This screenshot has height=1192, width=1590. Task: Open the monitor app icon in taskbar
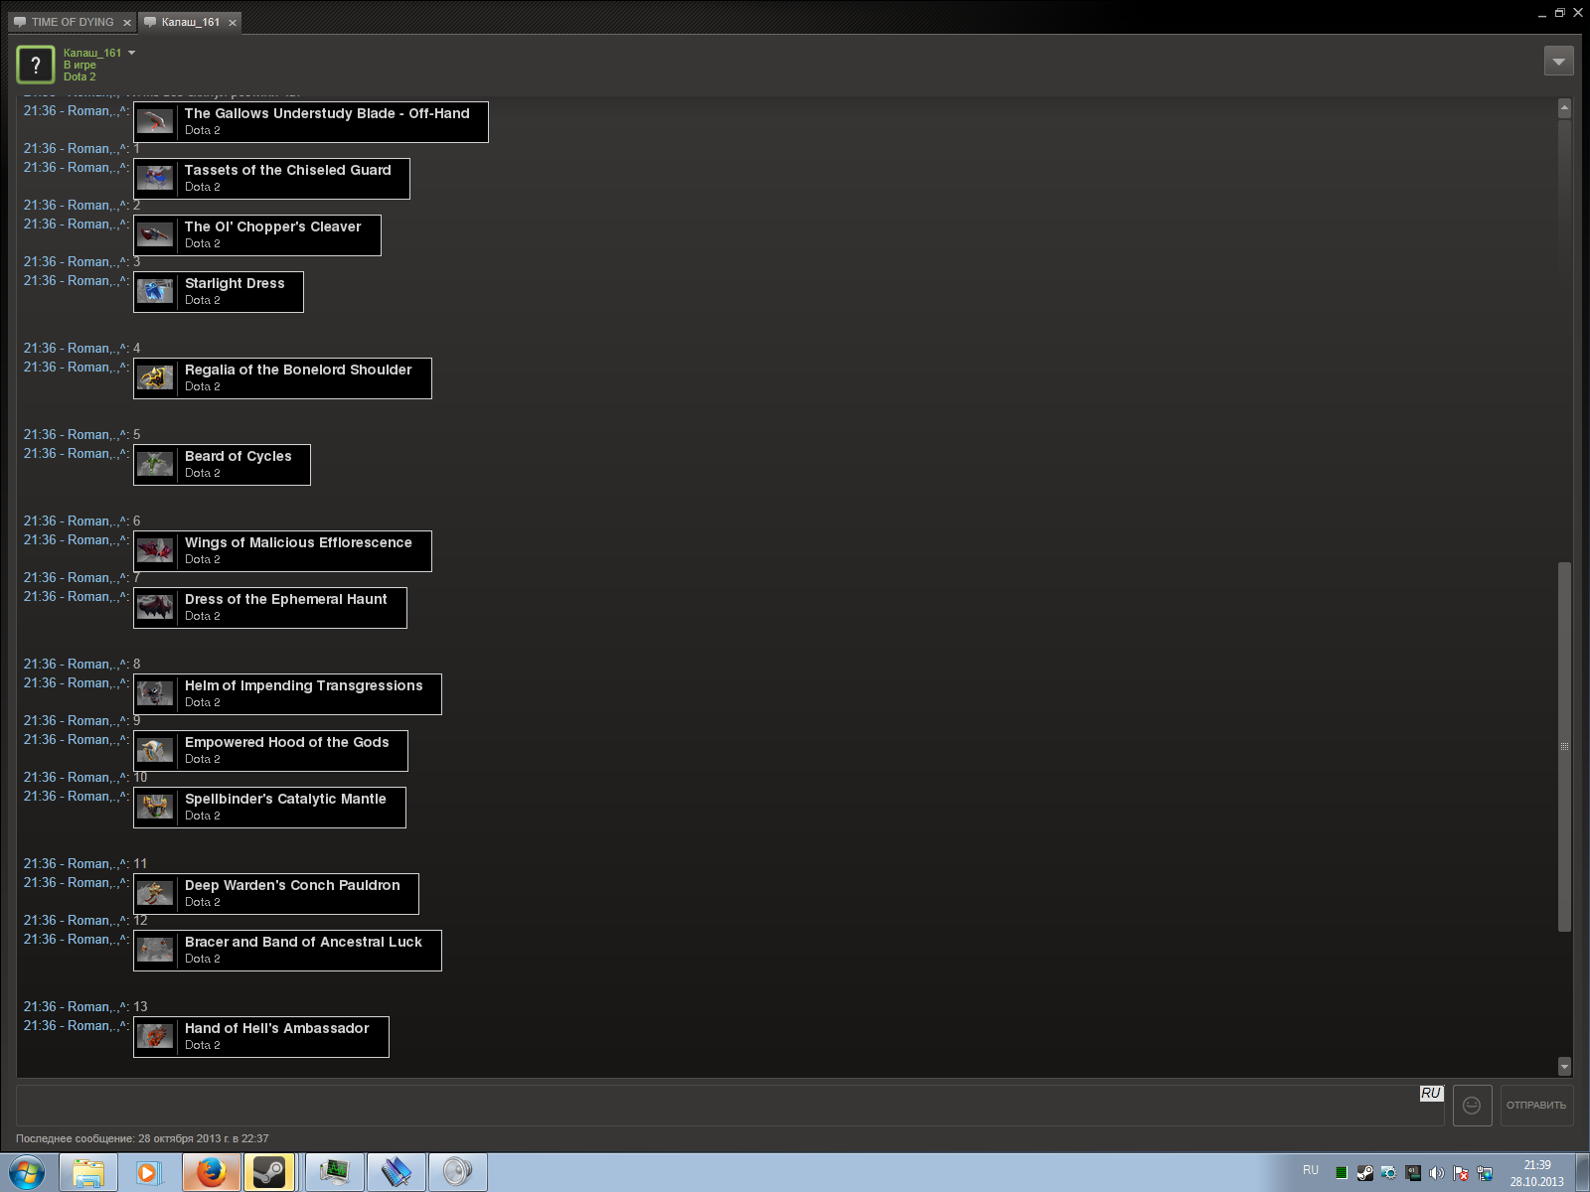pos(335,1173)
